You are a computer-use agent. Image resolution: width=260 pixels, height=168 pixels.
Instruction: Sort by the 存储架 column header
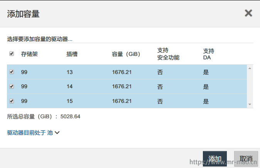pyautogui.click(x=29, y=54)
